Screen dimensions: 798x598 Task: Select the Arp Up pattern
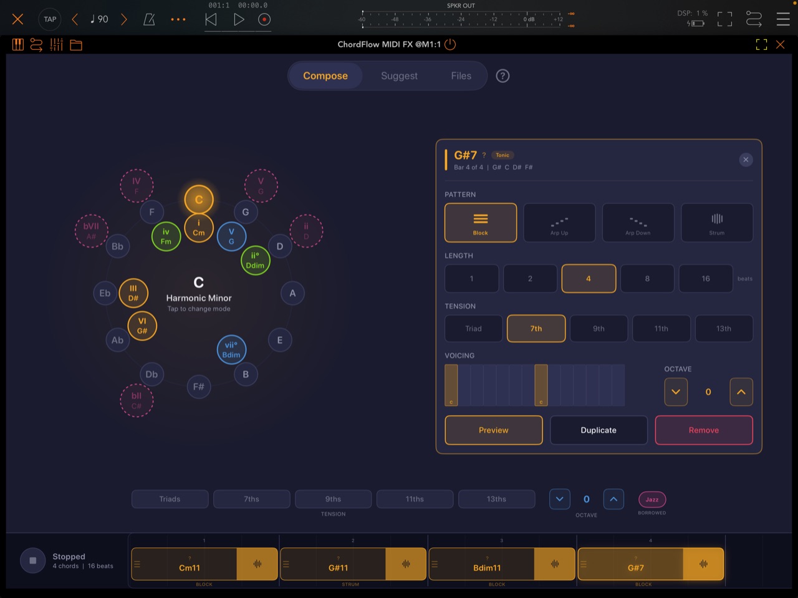(x=559, y=223)
